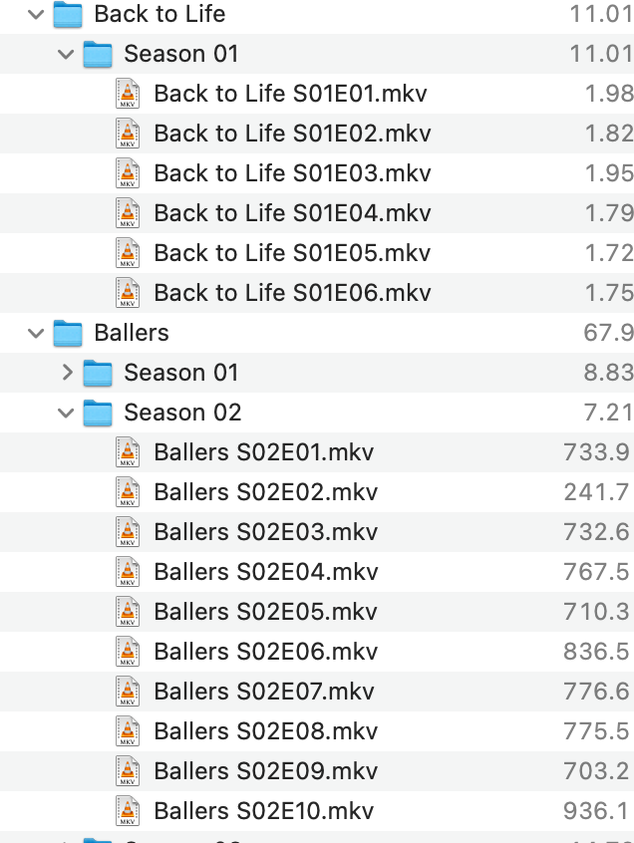
Task: Click MKV icon of Back to Life S01E04
Action: (128, 213)
